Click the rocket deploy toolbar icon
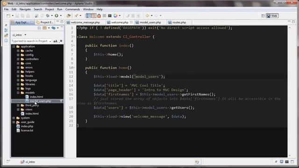The height and width of the screenshot is (168, 299). coord(76,16)
